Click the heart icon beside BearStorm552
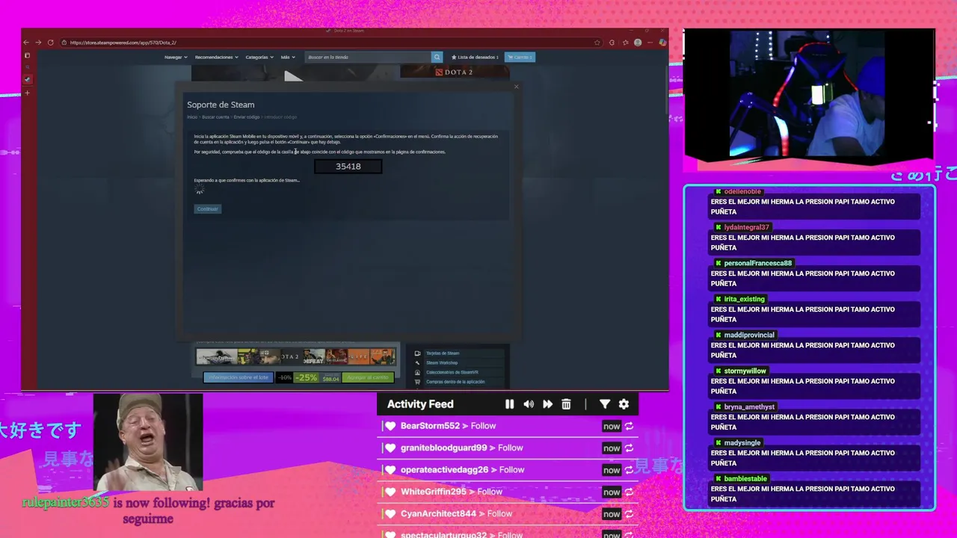Image resolution: width=957 pixels, height=538 pixels. 390,426
